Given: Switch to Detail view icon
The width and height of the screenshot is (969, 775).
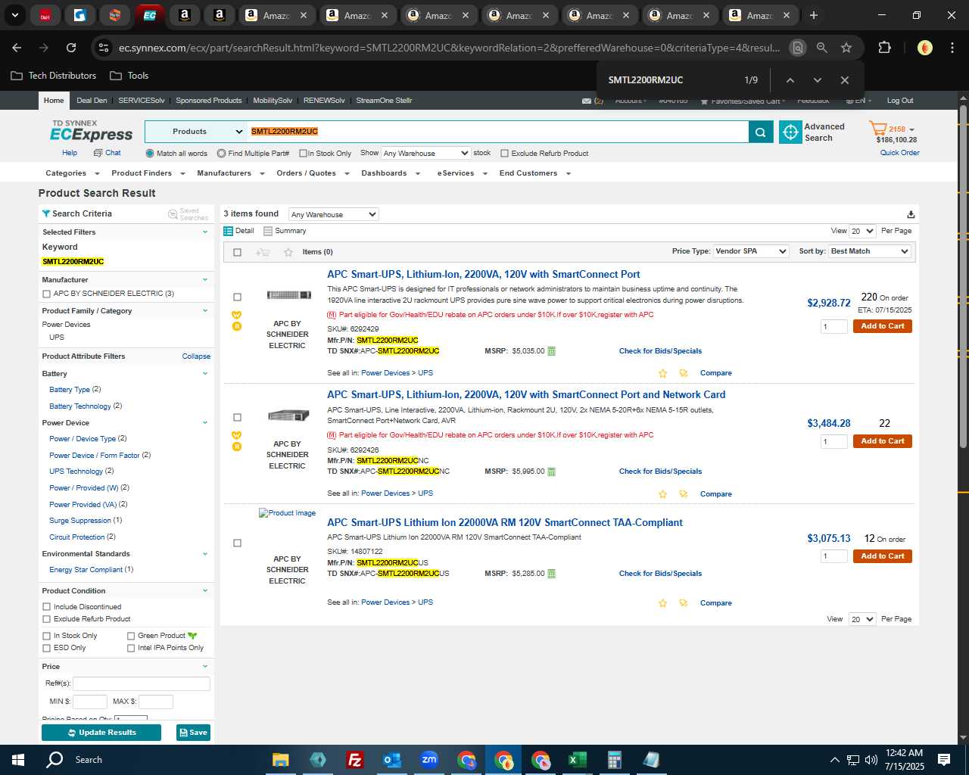Looking at the screenshot, I should pos(228,231).
